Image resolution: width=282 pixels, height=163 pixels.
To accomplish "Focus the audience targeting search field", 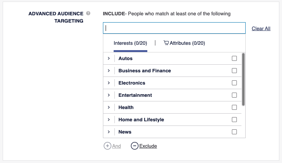I will [174, 28].
